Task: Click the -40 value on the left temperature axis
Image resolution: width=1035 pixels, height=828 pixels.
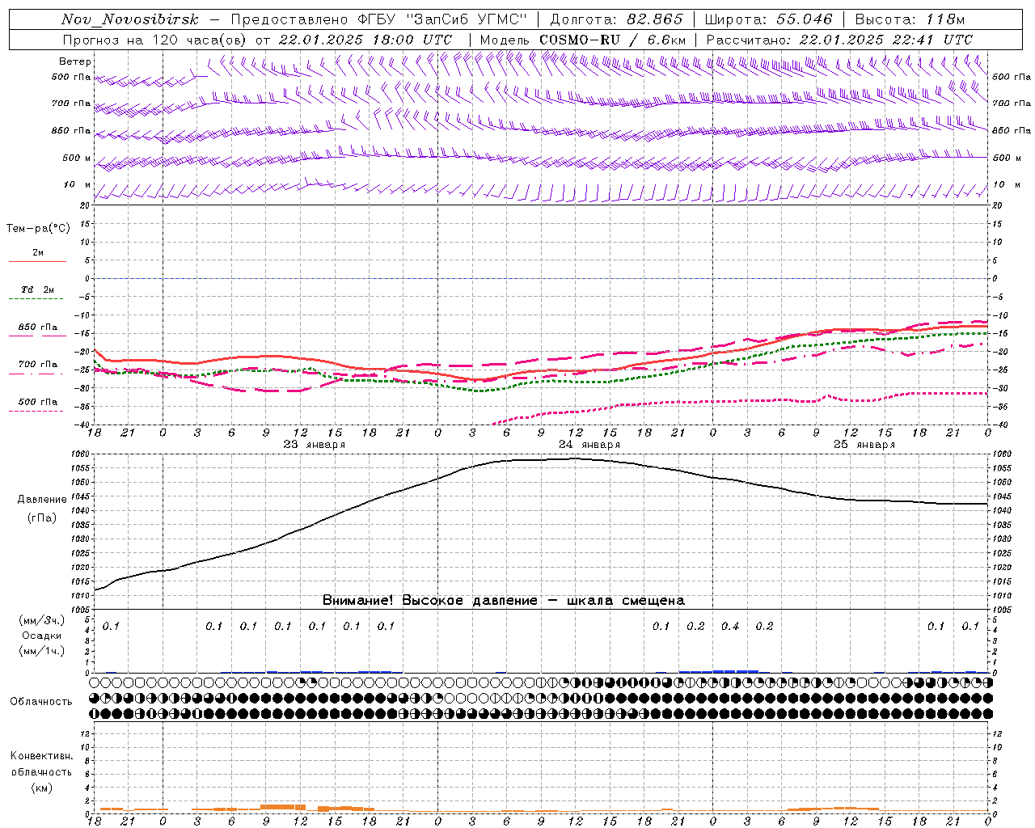Action: pos(83,425)
